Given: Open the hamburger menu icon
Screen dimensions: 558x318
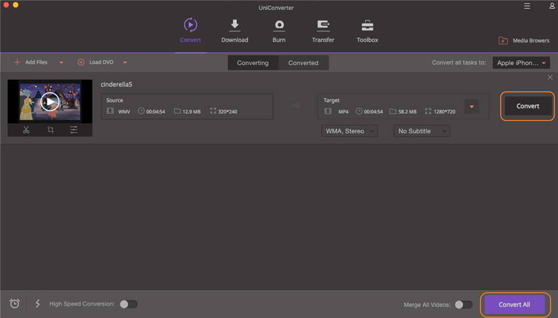Looking at the screenshot, I should pyautogui.click(x=527, y=6).
